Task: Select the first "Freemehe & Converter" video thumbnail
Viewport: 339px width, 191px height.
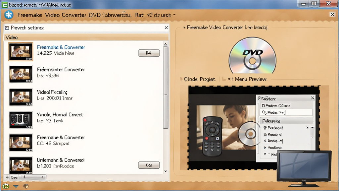Action: pos(21,51)
